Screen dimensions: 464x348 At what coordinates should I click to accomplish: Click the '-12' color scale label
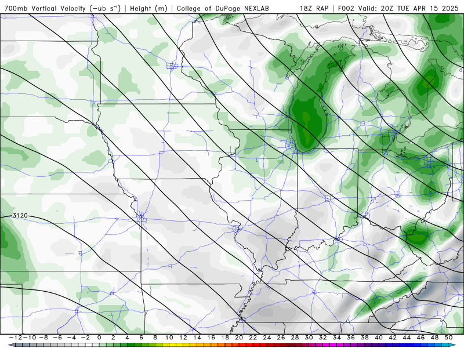[x=16, y=338]
